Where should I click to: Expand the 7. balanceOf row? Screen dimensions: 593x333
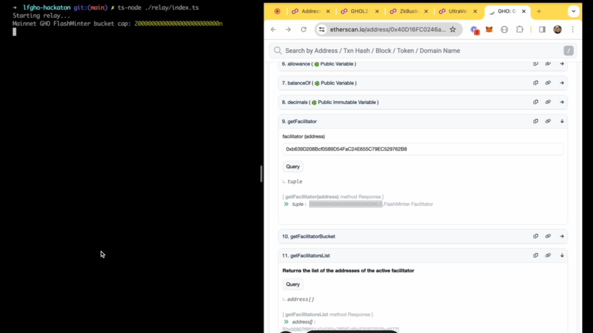[562, 83]
